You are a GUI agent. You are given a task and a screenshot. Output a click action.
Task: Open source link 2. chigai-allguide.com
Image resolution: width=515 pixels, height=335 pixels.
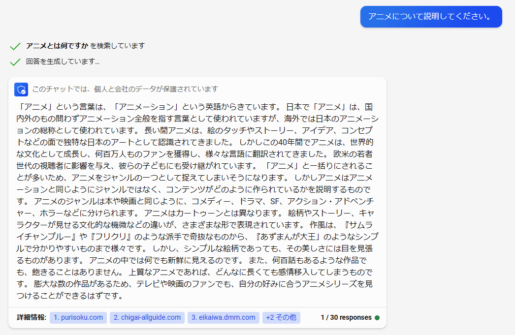tap(147, 318)
